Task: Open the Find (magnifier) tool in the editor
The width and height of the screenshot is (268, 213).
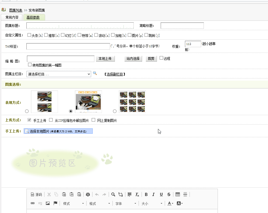Action: tap(113, 194)
